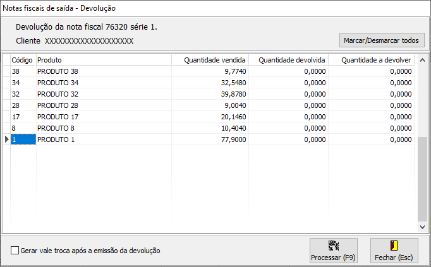Screen dimensions: 431x267
Task: Click the Quantidade a devolver column header
Action: pyautogui.click(x=371, y=60)
